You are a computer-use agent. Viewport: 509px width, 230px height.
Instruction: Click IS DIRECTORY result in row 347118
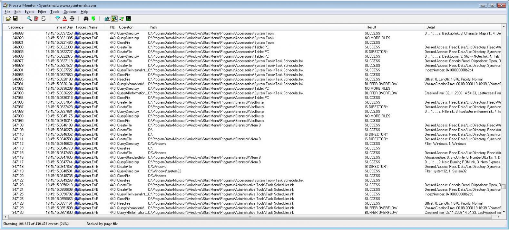pyautogui.click(x=377, y=167)
